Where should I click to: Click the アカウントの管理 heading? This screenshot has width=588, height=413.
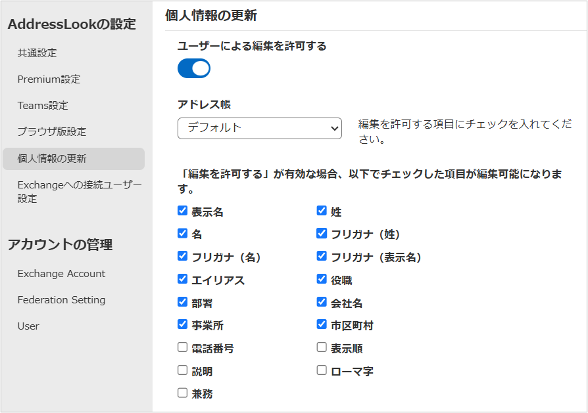tap(60, 244)
